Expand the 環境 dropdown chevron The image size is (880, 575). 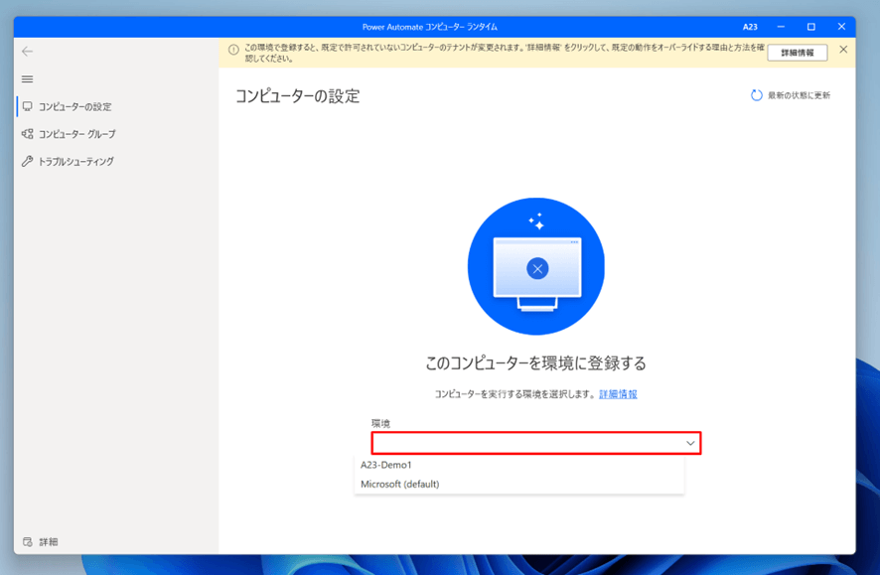click(x=690, y=443)
